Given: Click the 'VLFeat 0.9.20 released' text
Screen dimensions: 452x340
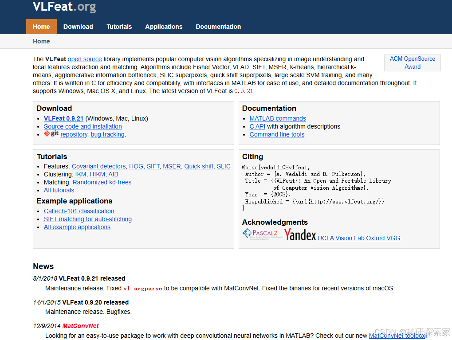Looking at the screenshot, I should tap(95, 302).
